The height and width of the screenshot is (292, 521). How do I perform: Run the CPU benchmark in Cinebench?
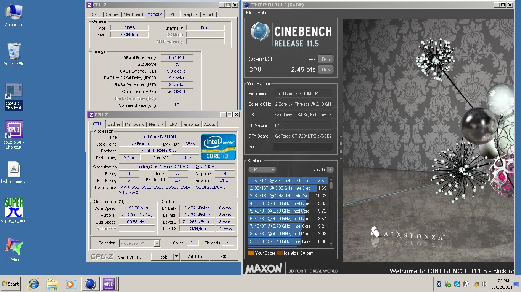tap(326, 70)
